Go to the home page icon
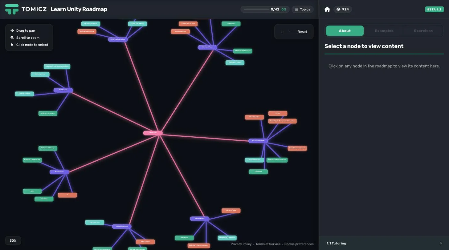Screen dimensions: 449x250 pyautogui.click(x=327, y=9)
